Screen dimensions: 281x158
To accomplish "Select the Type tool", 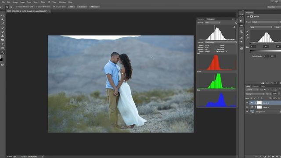I will pyautogui.click(x=3, y=44).
